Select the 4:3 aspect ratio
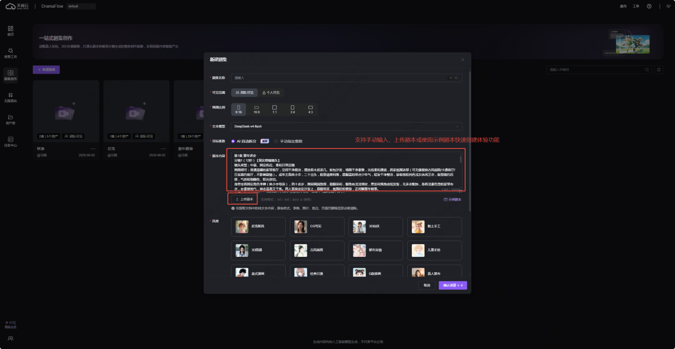Screen dimensions: 675x349 pyautogui.click(x=310, y=110)
